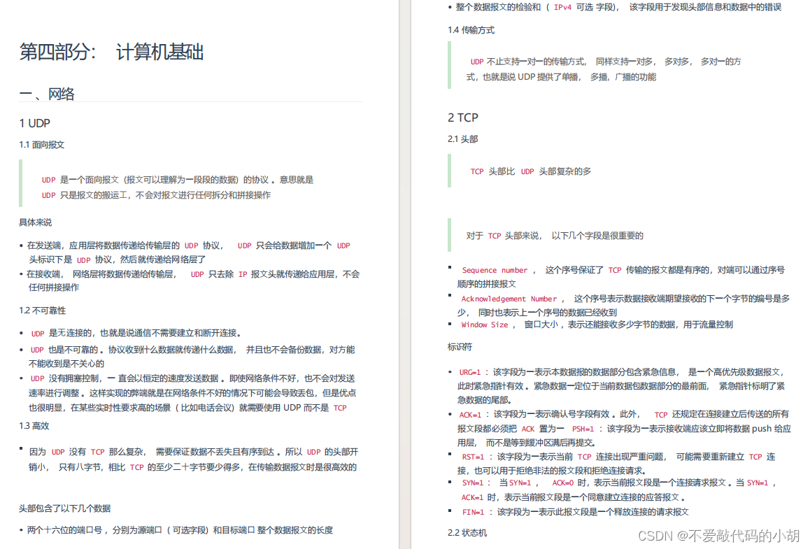Screen dimensions: 810x549
Task: Click the Window Size term
Action: (485, 325)
